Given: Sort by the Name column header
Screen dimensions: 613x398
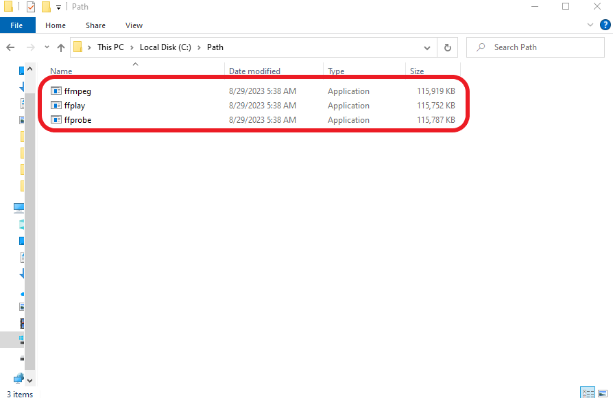Looking at the screenshot, I should pyautogui.click(x=62, y=71).
